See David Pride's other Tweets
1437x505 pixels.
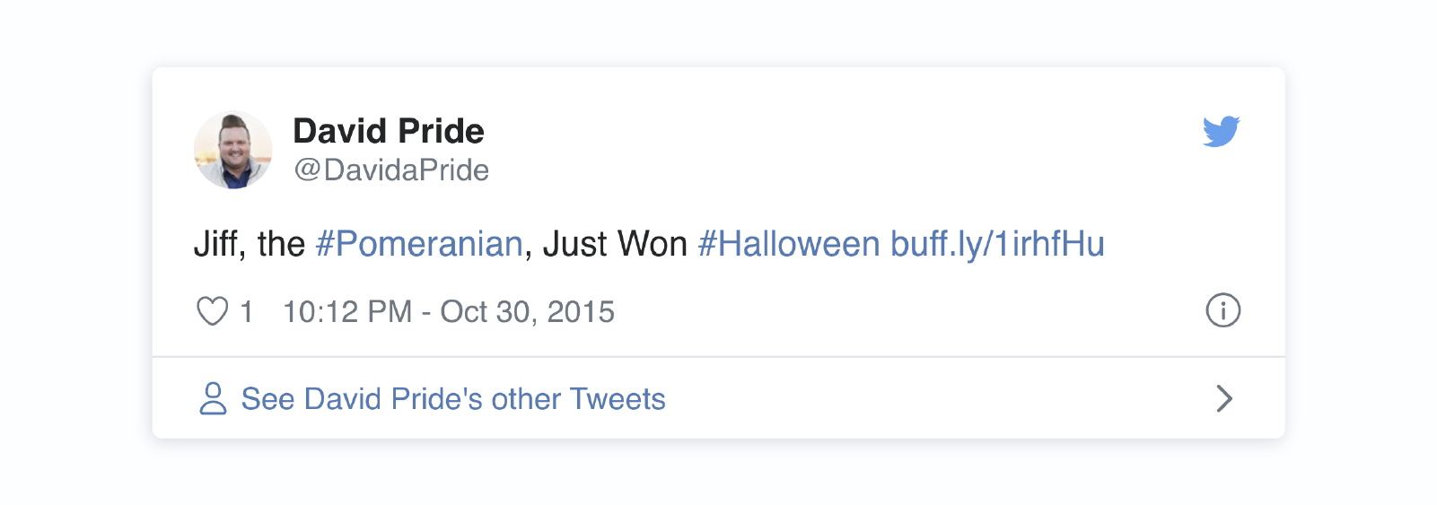click(453, 398)
